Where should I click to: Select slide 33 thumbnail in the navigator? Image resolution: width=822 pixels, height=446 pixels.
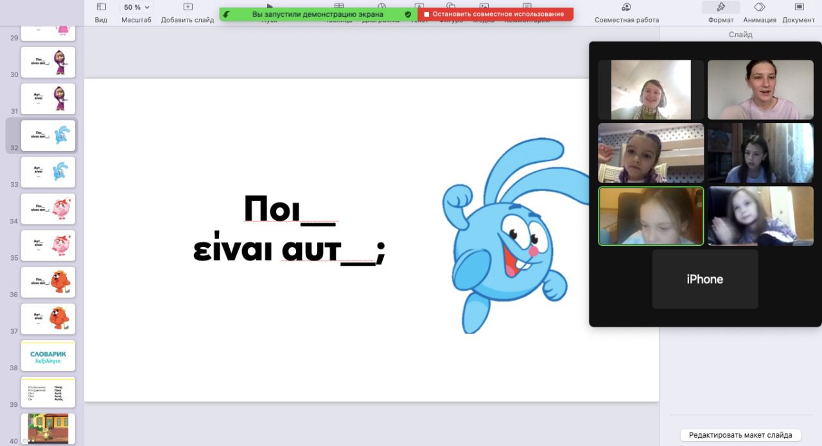coord(48,172)
